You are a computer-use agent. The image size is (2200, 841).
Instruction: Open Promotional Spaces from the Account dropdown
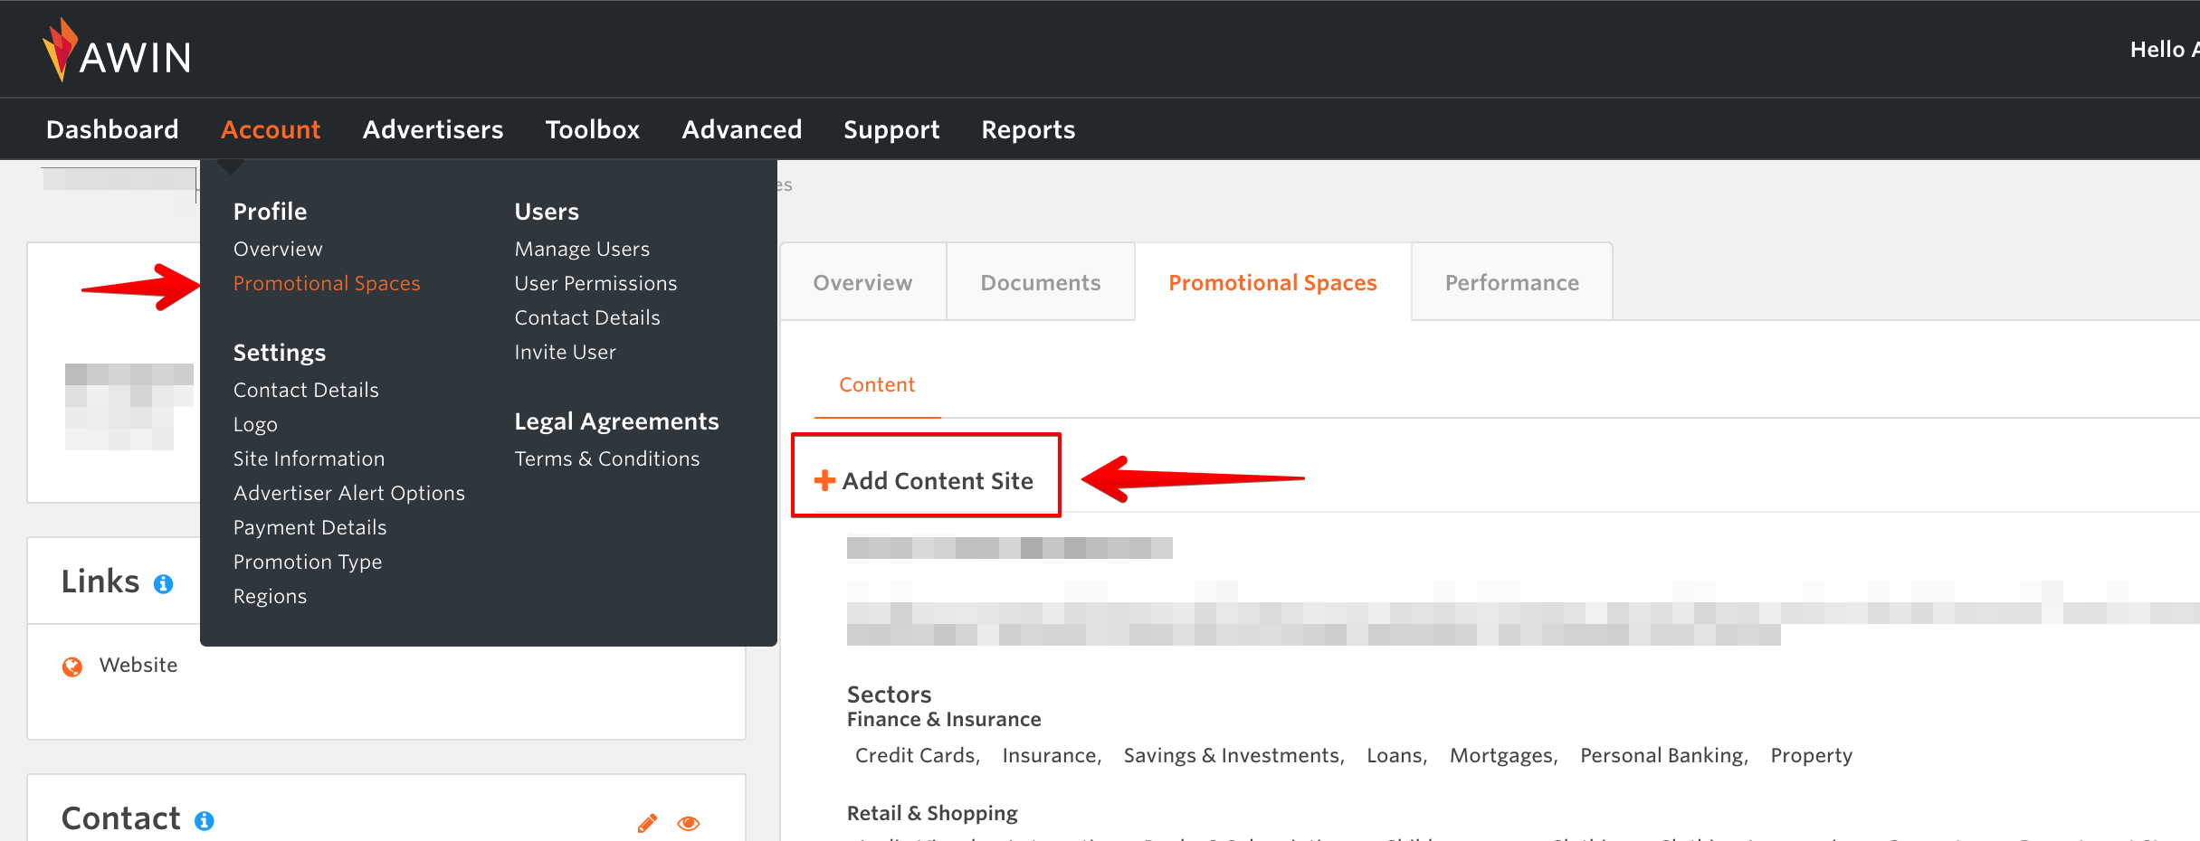[x=327, y=283]
